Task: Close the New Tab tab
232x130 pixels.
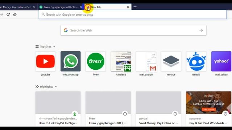Action: [x=128, y=7]
